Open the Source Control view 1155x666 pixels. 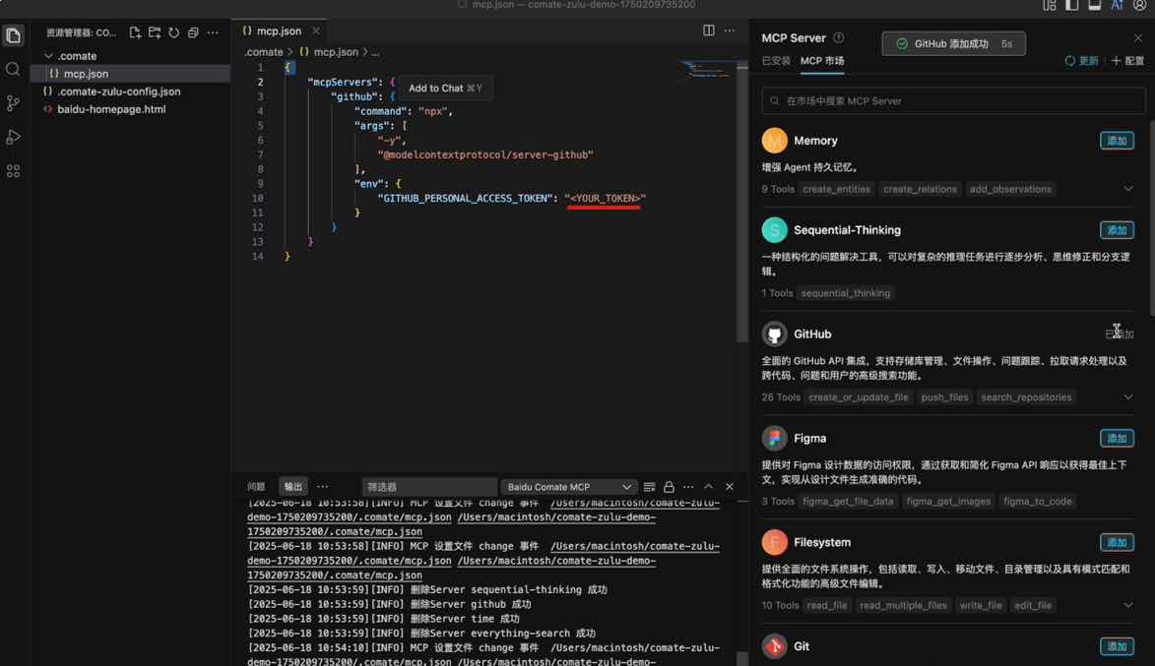[x=13, y=103]
